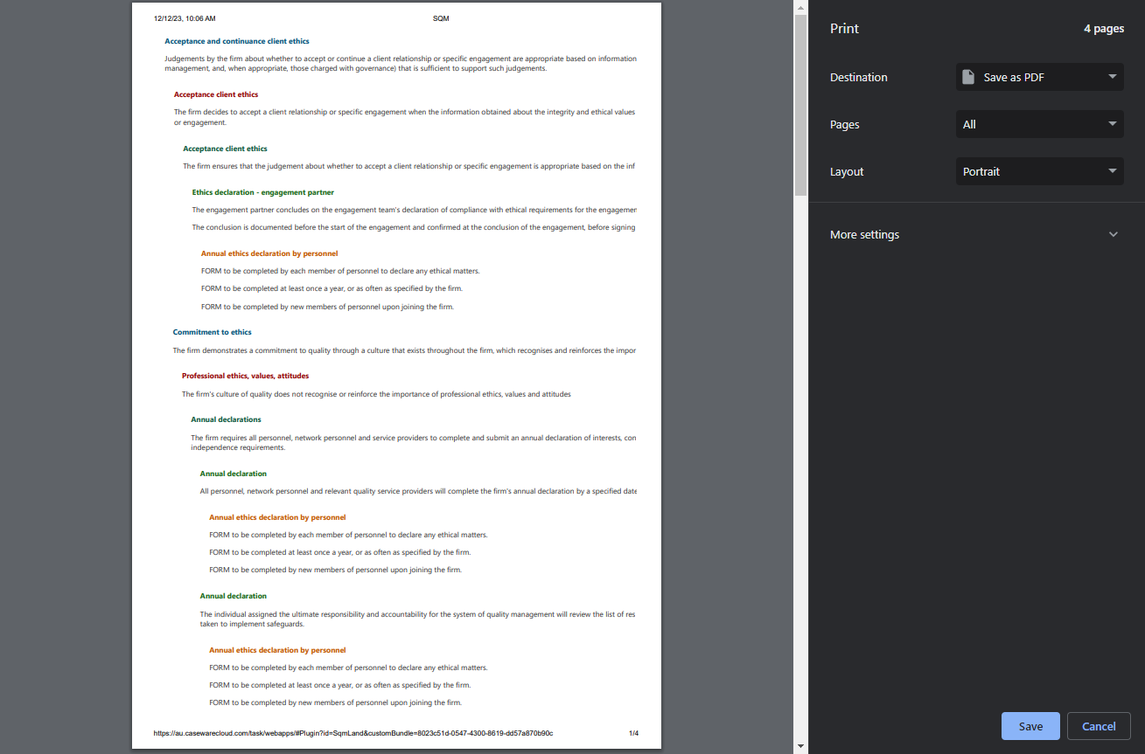Click the 'Layout' label
The image size is (1145, 754).
tap(847, 171)
